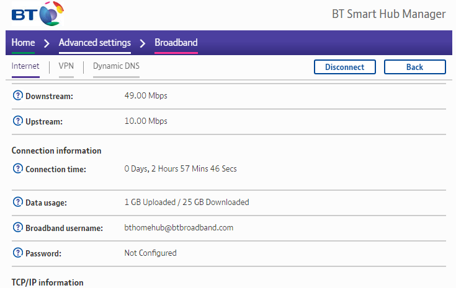Click the Back button

point(414,67)
